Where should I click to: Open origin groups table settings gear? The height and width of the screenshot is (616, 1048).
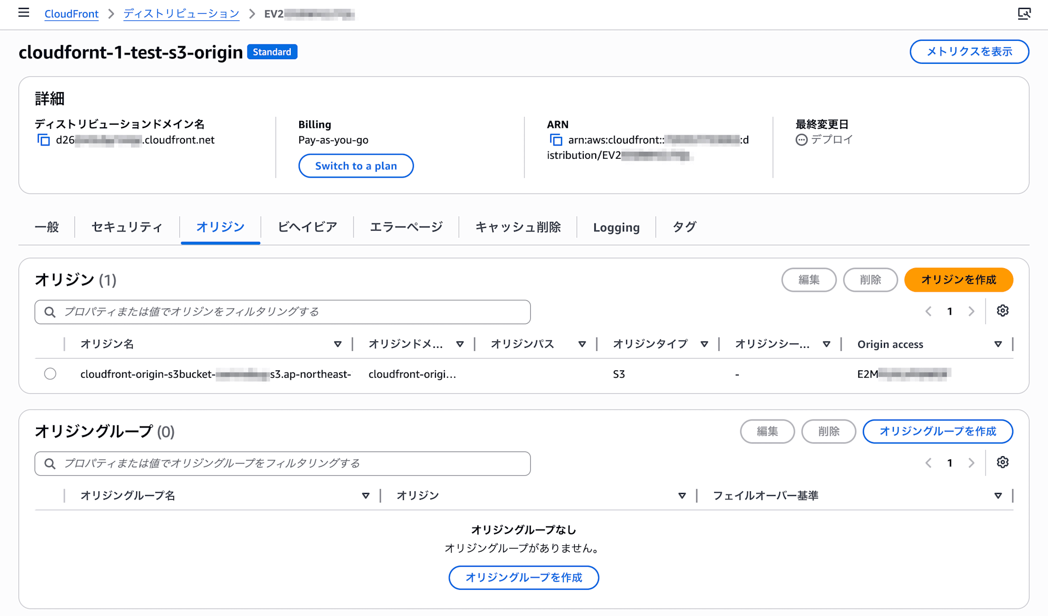[x=1002, y=463]
